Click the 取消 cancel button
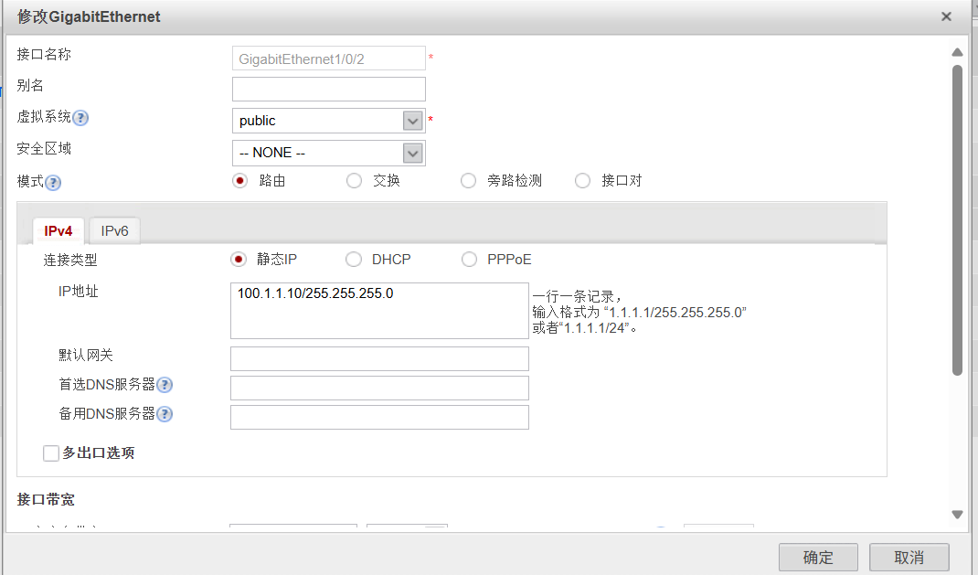The width and height of the screenshot is (978, 575). (x=908, y=557)
